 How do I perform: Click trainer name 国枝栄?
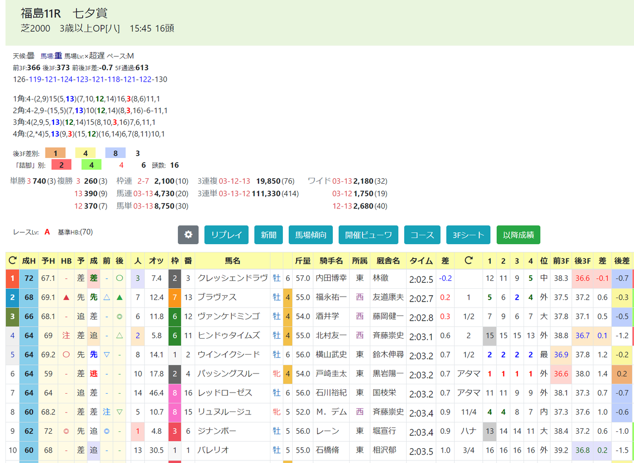click(384, 393)
